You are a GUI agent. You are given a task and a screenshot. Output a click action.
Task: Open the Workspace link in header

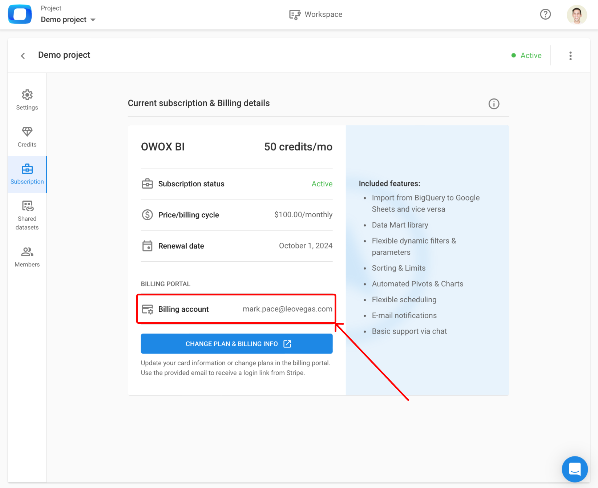(316, 15)
